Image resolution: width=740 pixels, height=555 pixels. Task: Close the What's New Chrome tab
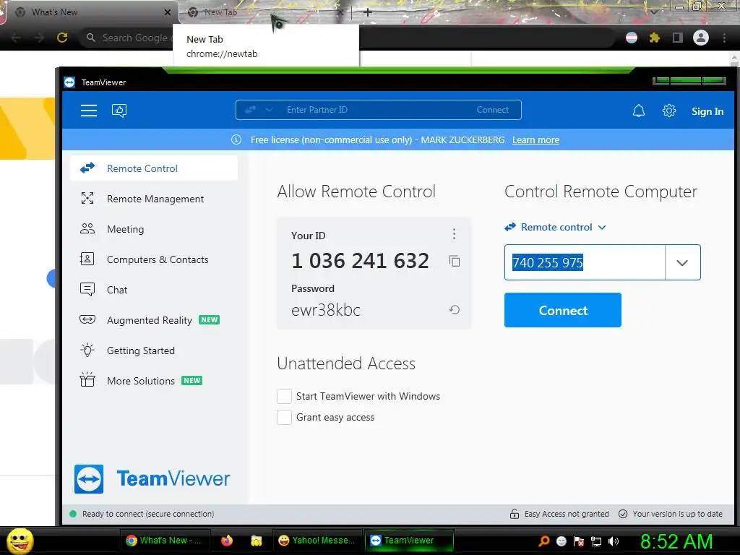coord(168,12)
